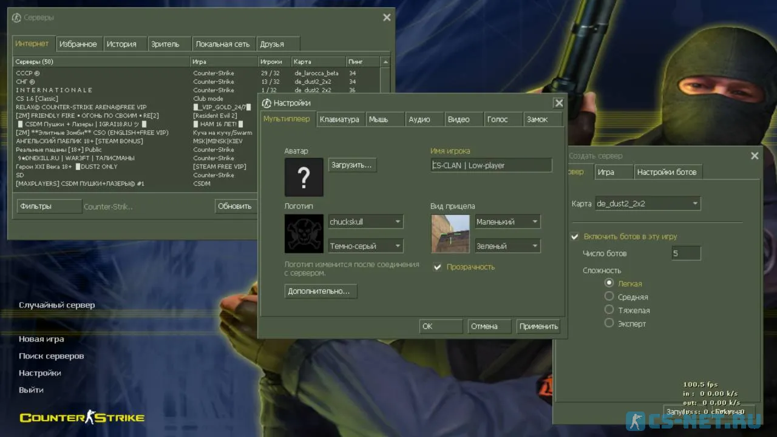Open the Локальная сеть tab
The image size is (777, 437).
[224, 44]
